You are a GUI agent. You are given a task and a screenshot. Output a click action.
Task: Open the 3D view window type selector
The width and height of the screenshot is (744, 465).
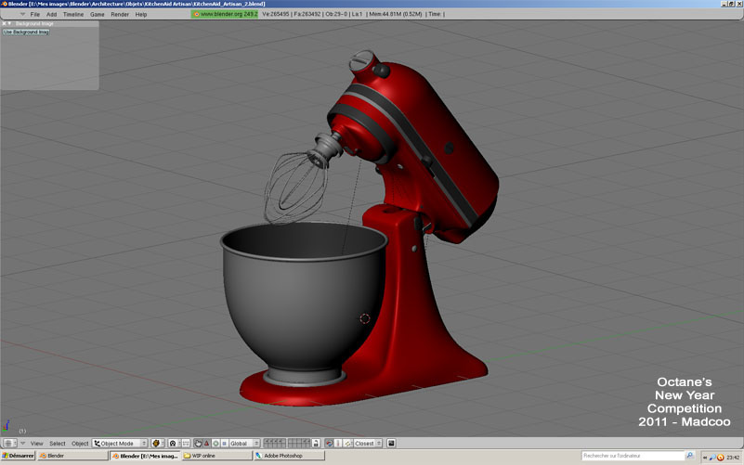click(x=9, y=444)
